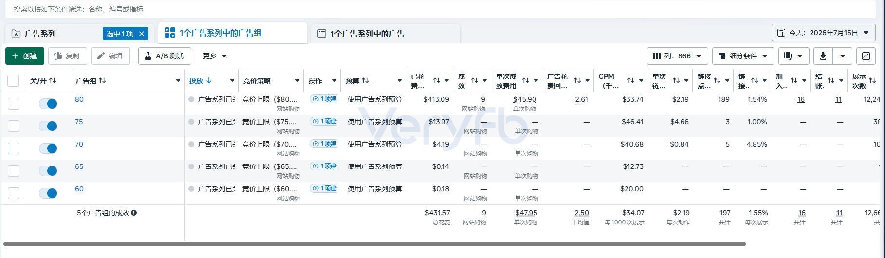Tick the checkbox for ad set 80
885x258 pixels.
(x=14, y=104)
